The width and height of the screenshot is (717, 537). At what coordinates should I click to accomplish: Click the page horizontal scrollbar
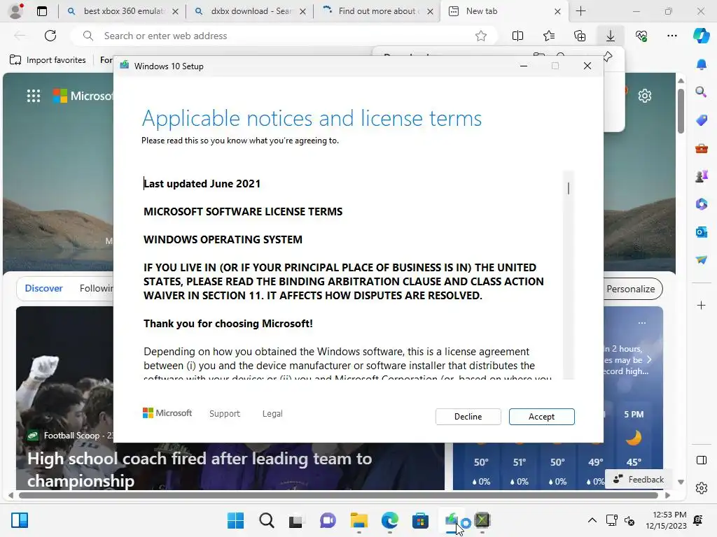[338, 496]
